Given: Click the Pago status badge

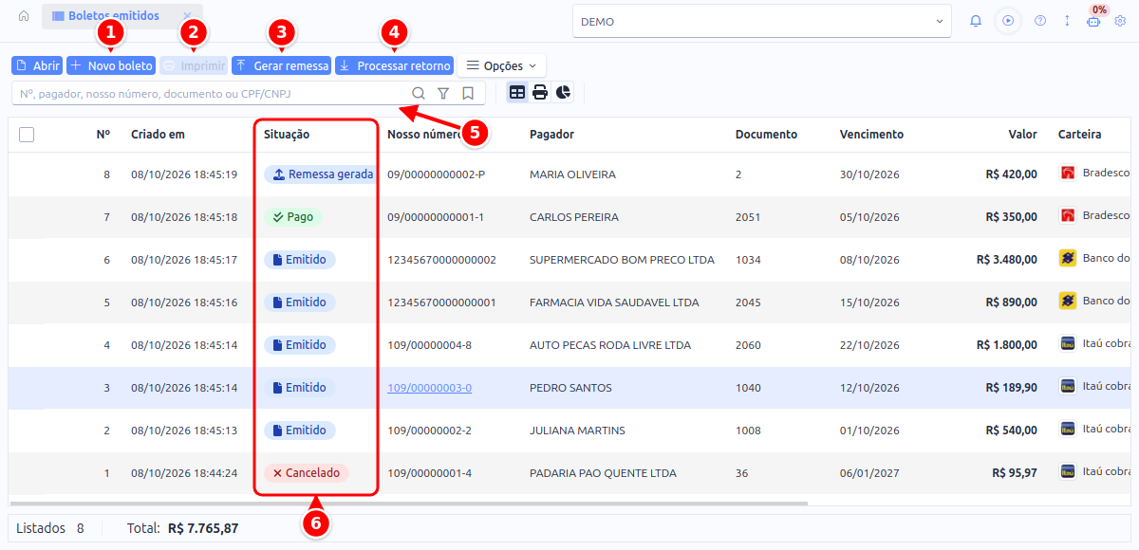Looking at the screenshot, I should (x=292, y=217).
